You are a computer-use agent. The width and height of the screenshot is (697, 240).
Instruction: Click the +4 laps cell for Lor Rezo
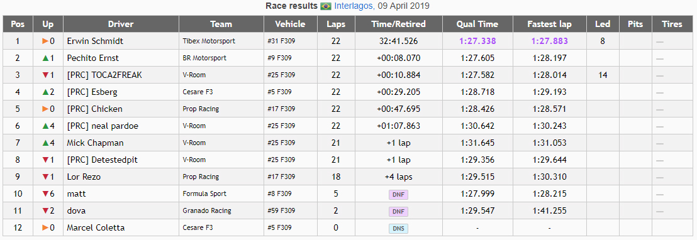click(x=398, y=177)
